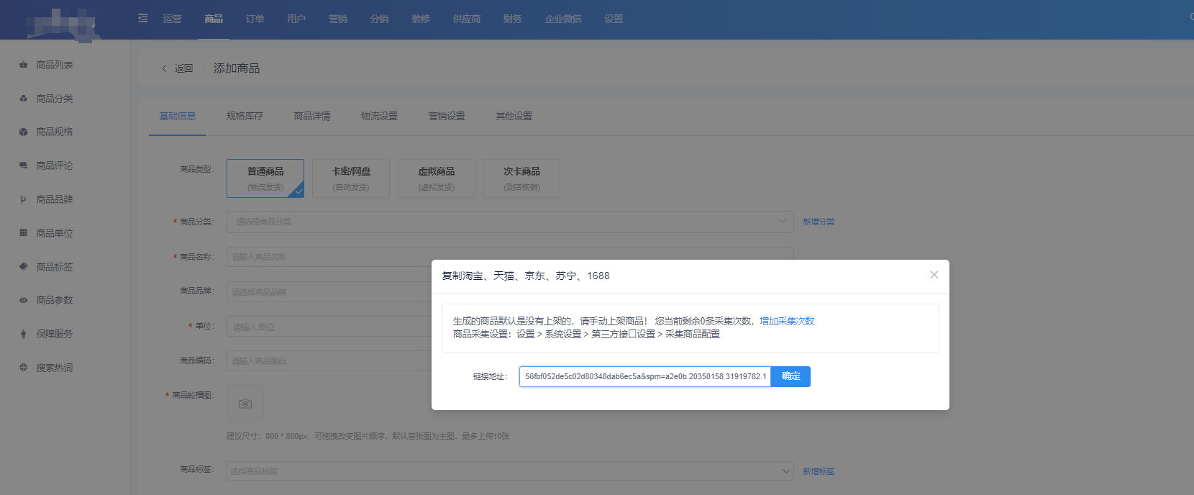Switch to the 商品详情 tab

click(x=312, y=116)
